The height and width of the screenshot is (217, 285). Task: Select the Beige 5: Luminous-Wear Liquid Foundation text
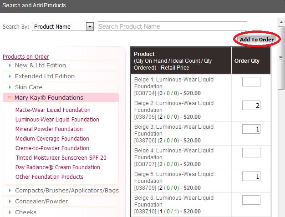click(x=174, y=177)
